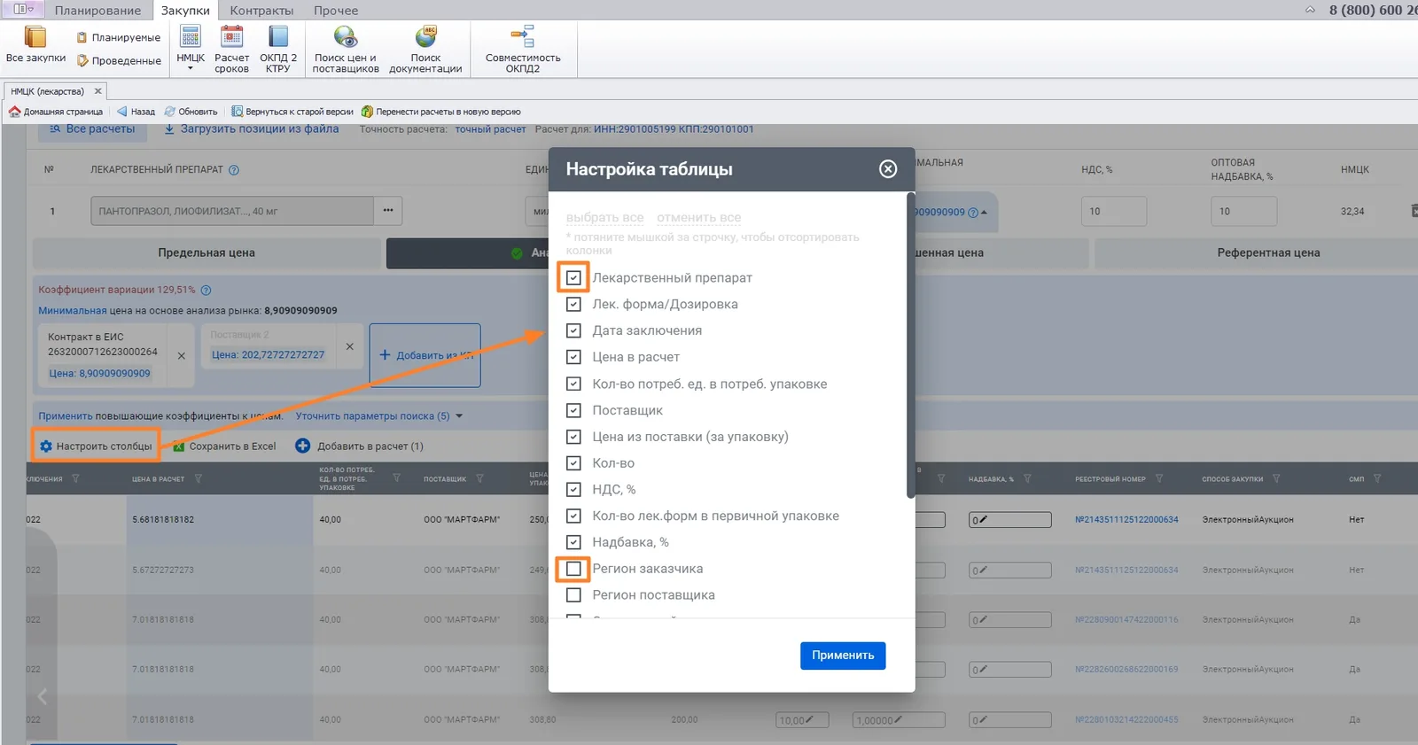The image size is (1418, 745).
Task: Click Добавить в расчет (1) plus icon
Action: pos(302,446)
